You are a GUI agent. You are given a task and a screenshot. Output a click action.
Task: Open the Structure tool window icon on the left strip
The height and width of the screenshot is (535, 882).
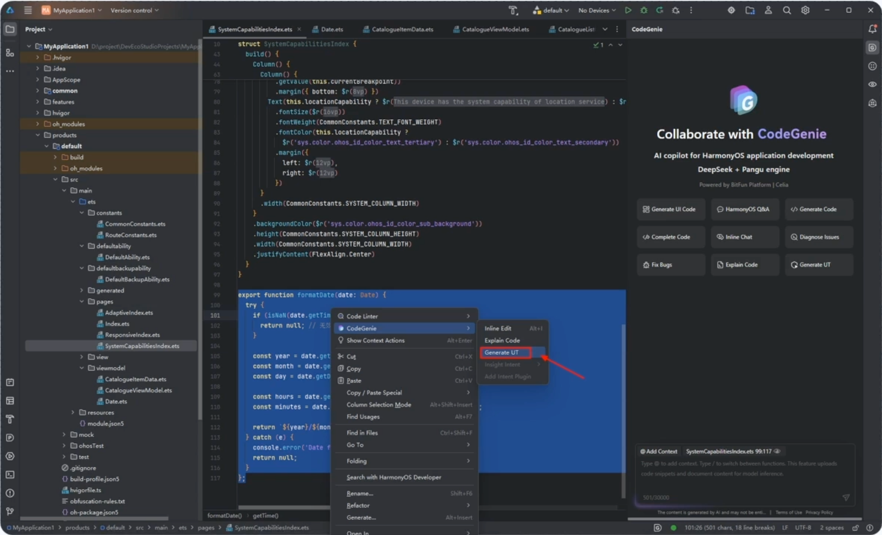tap(10, 52)
